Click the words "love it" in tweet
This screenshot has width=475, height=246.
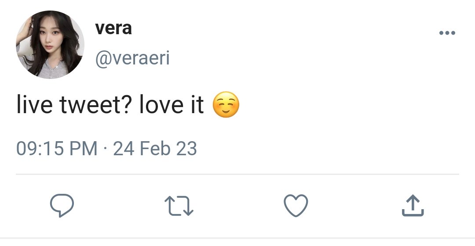click(172, 104)
